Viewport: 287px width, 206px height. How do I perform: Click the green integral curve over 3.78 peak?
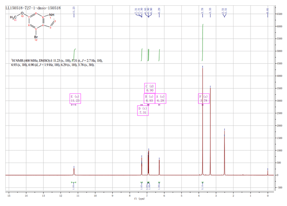(x=203, y=43)
